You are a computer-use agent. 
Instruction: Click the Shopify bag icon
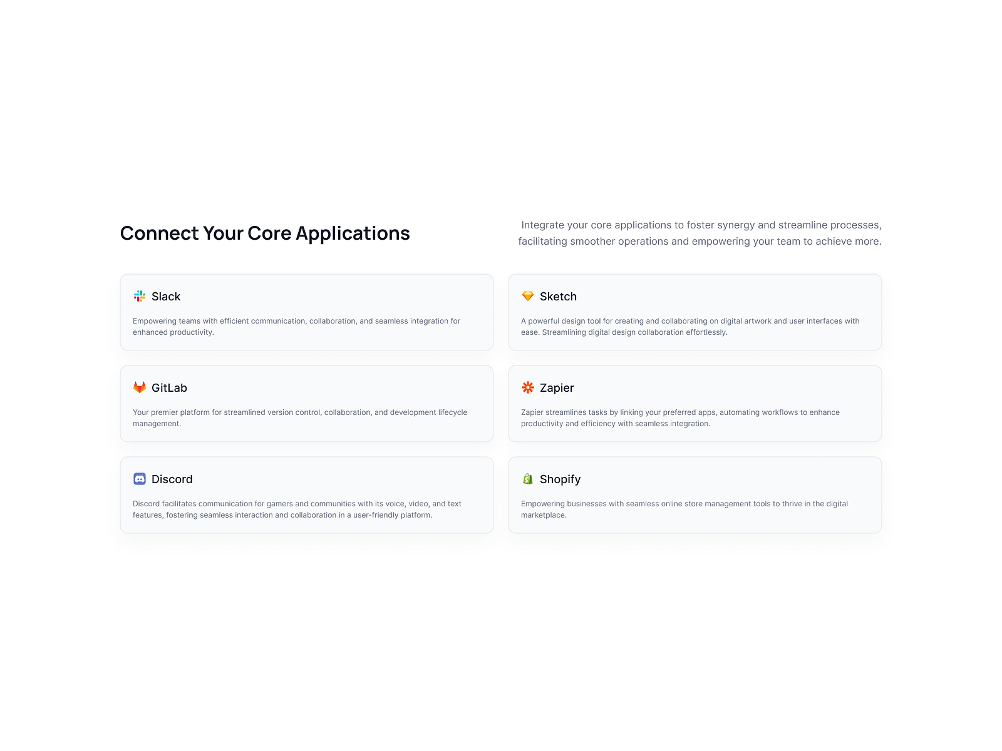pyautogui.click(x=528, y=479)
